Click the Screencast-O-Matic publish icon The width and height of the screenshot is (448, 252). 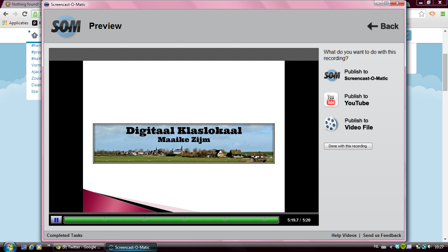332,75
